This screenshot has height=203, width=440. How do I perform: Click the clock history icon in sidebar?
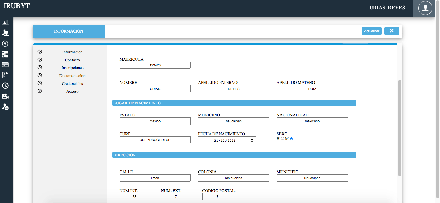(5, 86)
